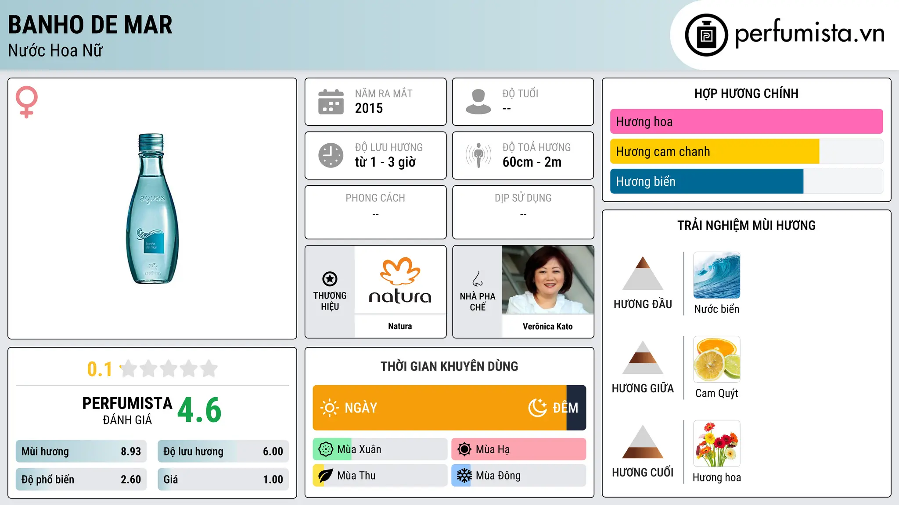This screenshot has width=899, height=505.
Task: Open the Nước biển ocean wave thumbnail
Action: click(x=716, y=275)
